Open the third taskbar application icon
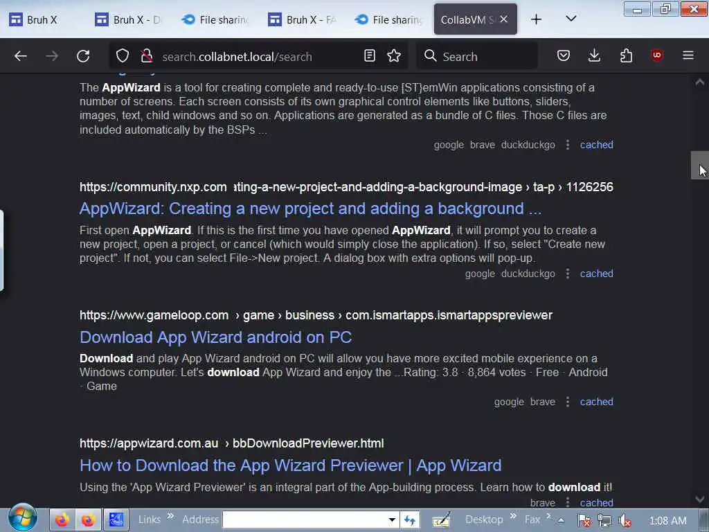The image size is (709, 532). point(116,520)
